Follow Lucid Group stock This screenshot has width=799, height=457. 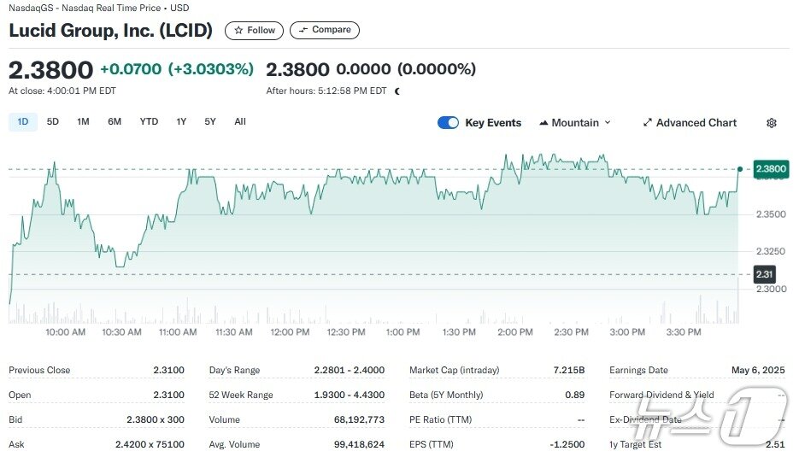pos(255,30)
